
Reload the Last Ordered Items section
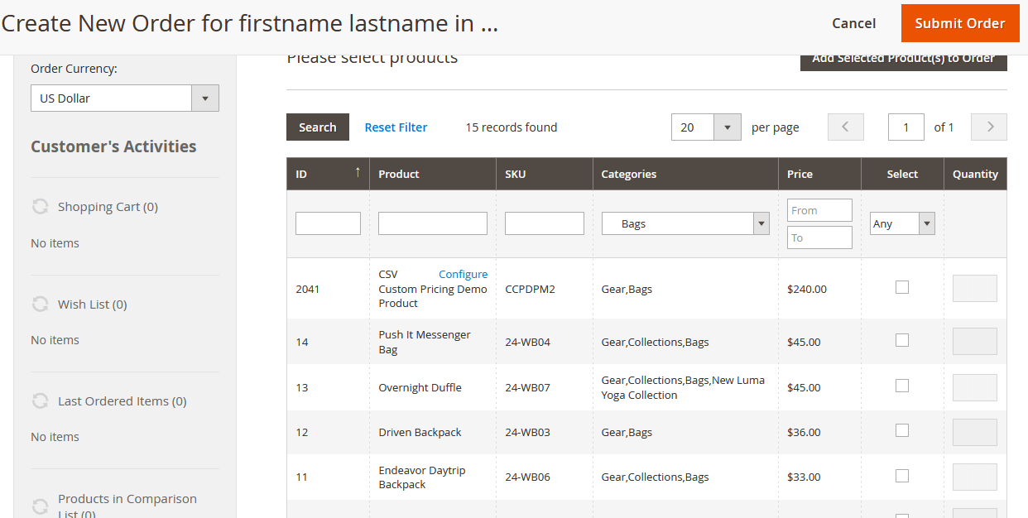point(40,401)
